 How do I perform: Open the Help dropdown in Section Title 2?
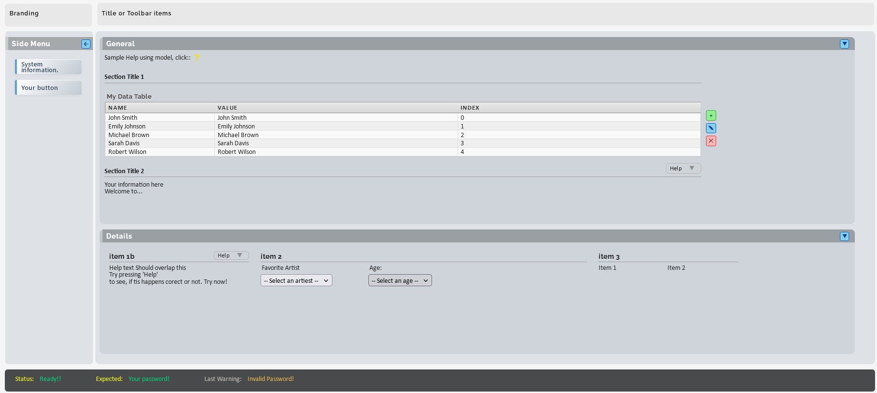[x=683, y=168]
